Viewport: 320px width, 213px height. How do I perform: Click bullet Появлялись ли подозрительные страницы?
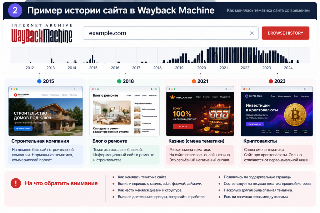pos(258,177)
